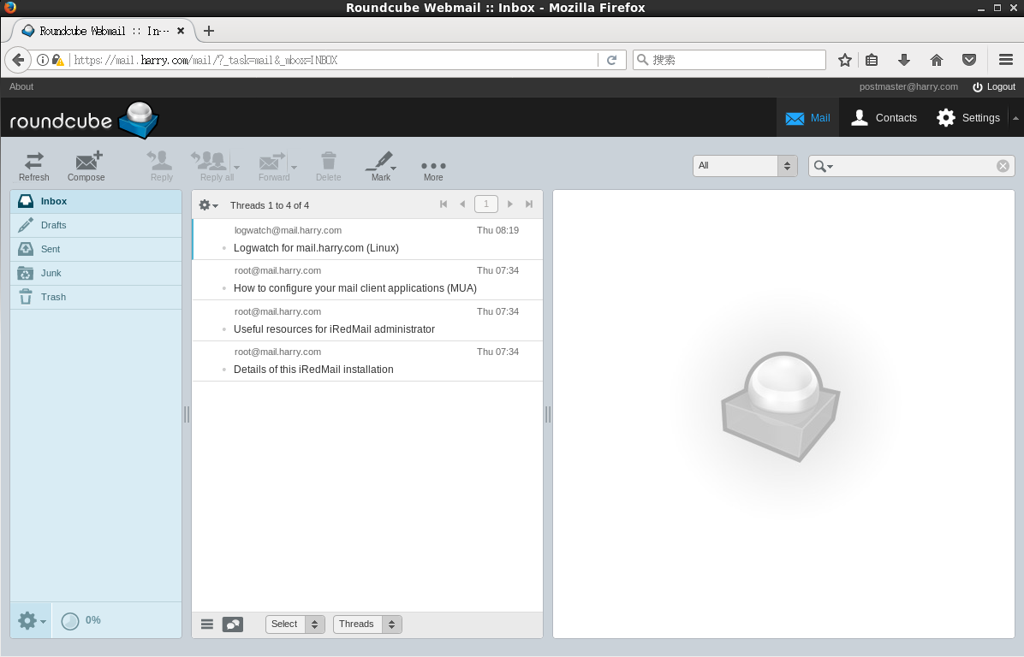Click logwatch@mail.harry.com sender

point(288,230)
